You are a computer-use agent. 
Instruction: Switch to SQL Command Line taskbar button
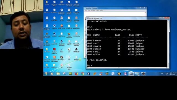click(131, 74)
